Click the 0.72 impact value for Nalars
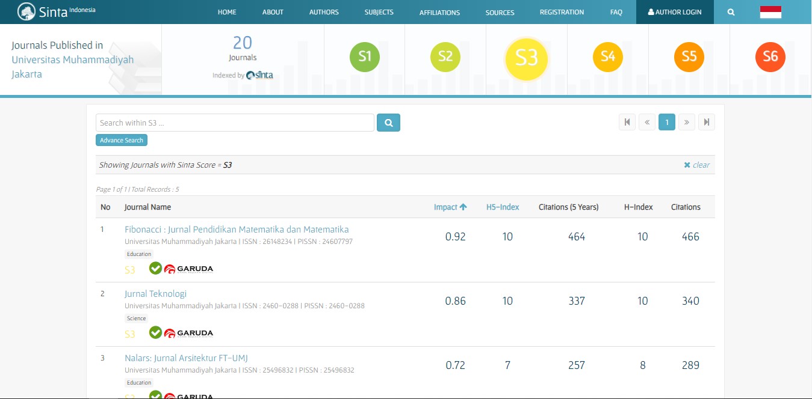The width and height of the screenshot is (812, 399). (x=456, y=365)
